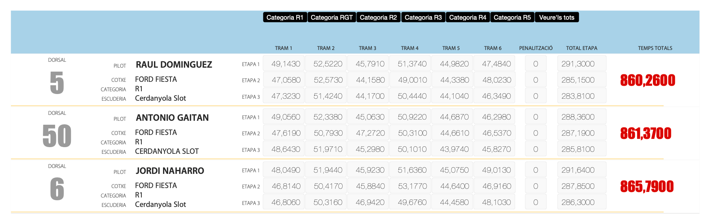
Task: Show Categoria R3 results
Action: point(423,17)
